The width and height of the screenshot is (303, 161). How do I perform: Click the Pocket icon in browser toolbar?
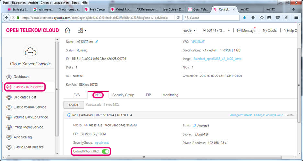coord(278,17)
